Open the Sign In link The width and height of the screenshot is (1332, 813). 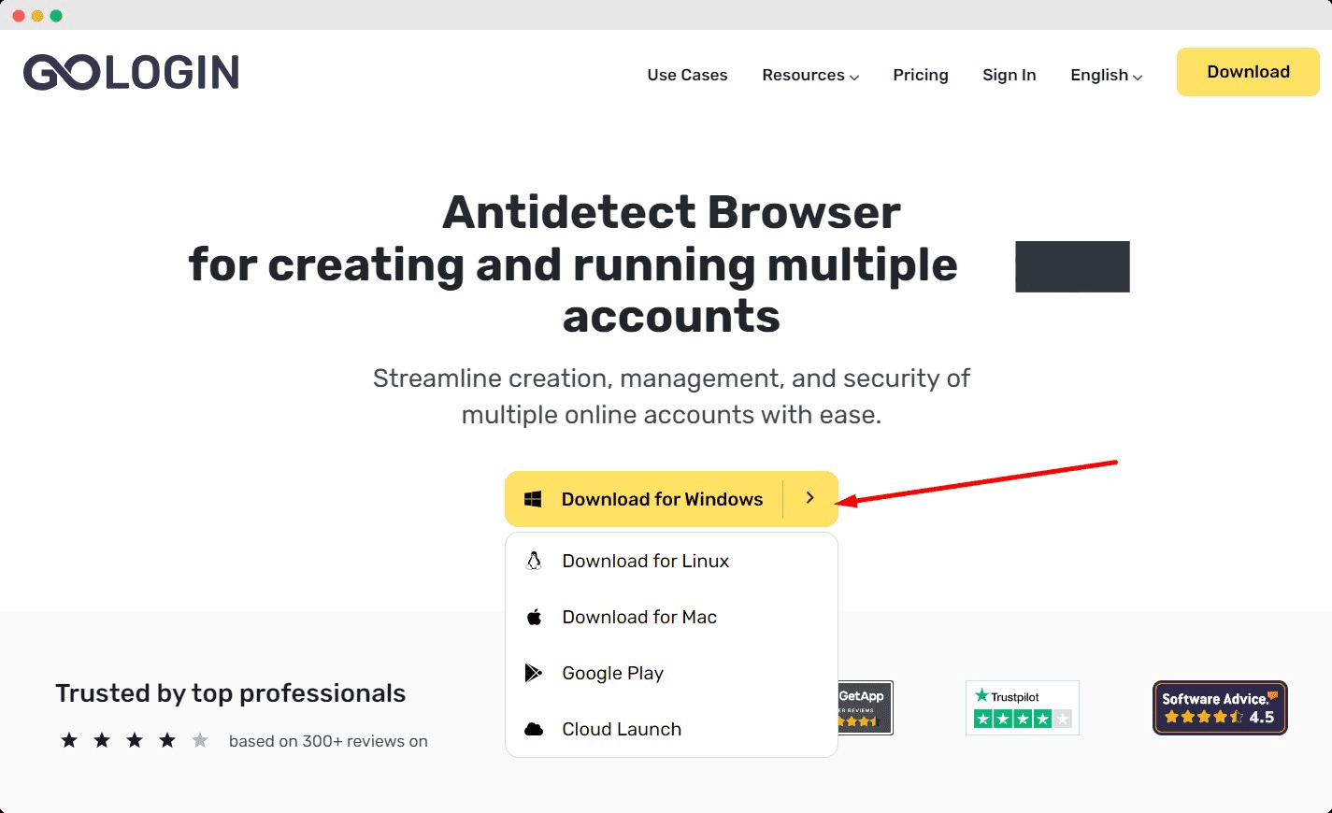coord(1010,75)
